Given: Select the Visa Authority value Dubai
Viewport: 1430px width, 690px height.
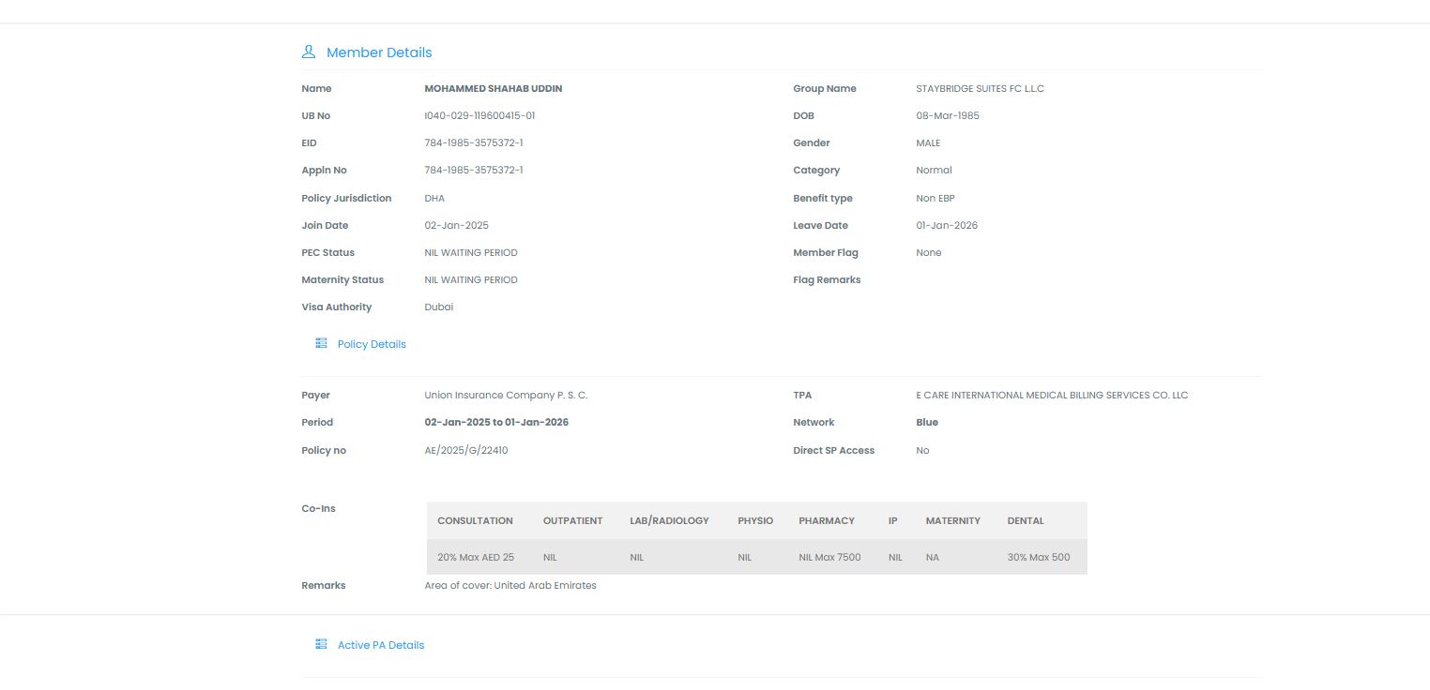Looking at the screenshot, I should click(439, 307).
